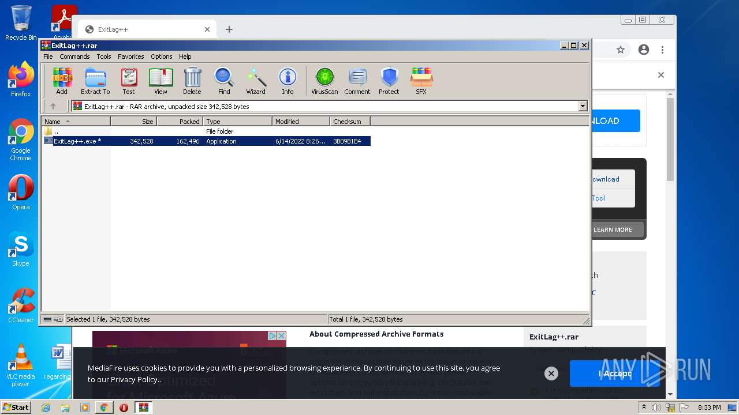Screen dimensions: 739x415
Task: Open the Chrome three-dot menu
Action: point(663,50)
